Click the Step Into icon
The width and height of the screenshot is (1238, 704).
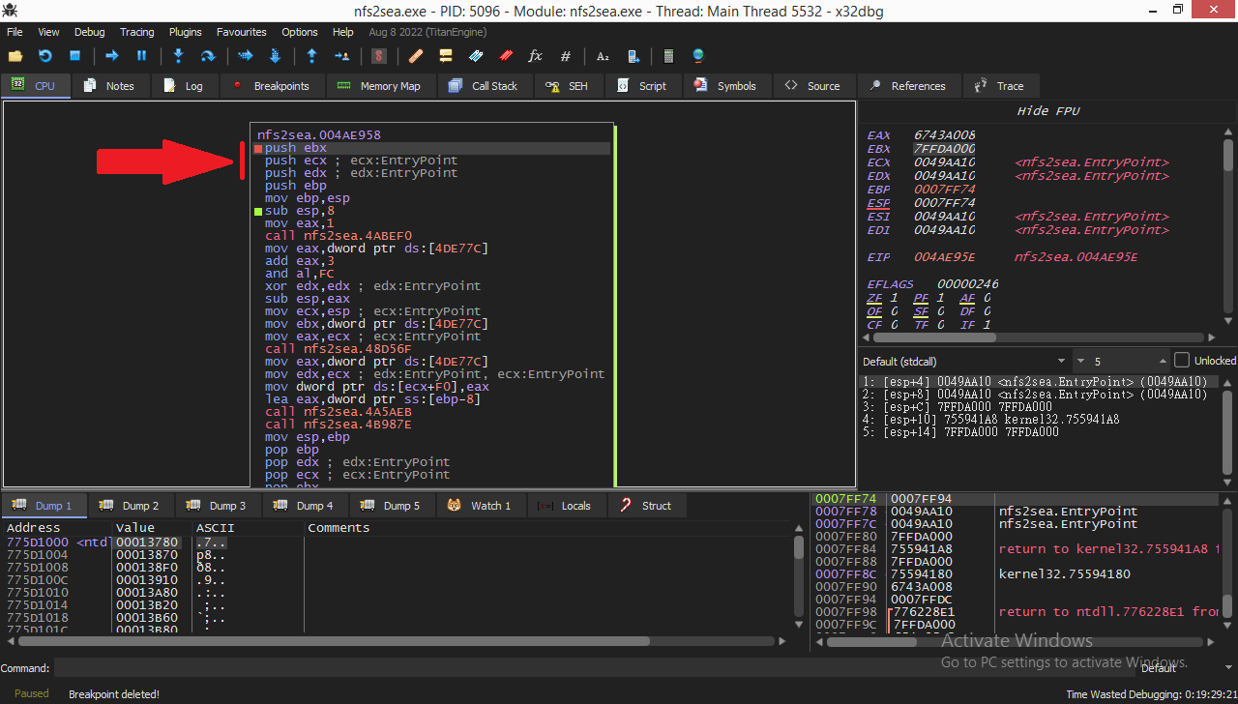(x=178, y=56)
